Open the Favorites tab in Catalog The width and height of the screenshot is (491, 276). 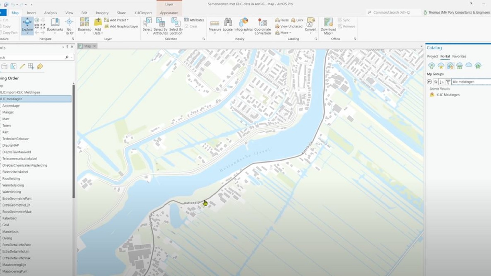459,56
